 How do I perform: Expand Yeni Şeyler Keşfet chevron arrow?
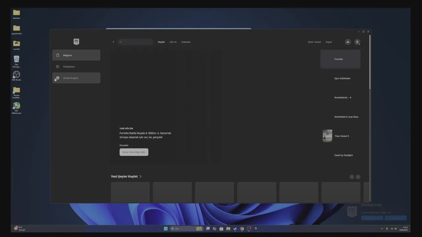[140, 176]
